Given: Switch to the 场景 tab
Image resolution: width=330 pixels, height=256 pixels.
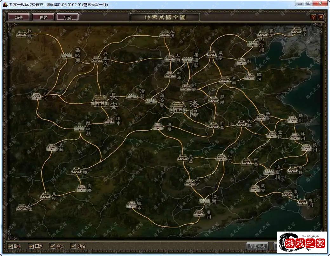Looking at the screenshot, I should tap(18, 17).
